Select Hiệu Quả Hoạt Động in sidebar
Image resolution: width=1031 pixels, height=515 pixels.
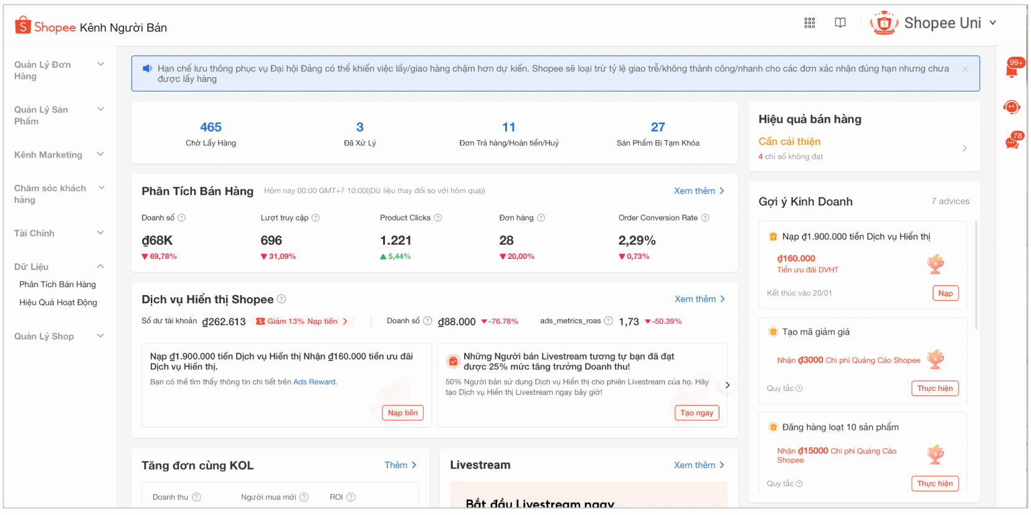click(58, 303)
